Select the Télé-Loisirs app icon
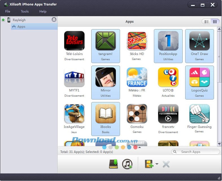 tap(74, 41)
